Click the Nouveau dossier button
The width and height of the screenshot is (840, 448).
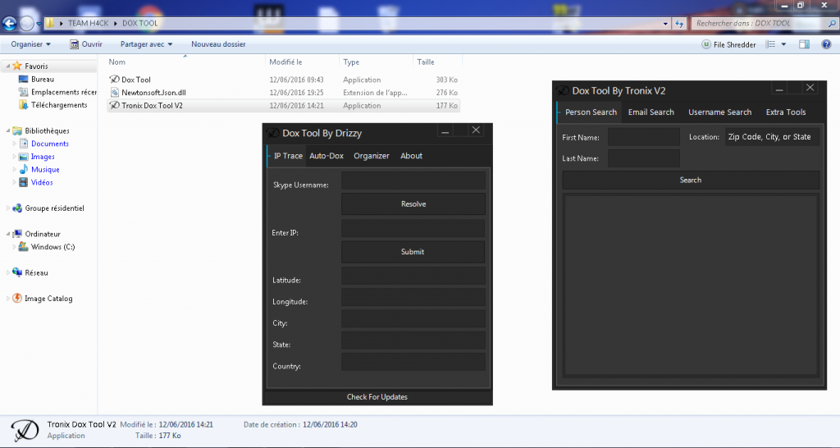coord(218,44)
